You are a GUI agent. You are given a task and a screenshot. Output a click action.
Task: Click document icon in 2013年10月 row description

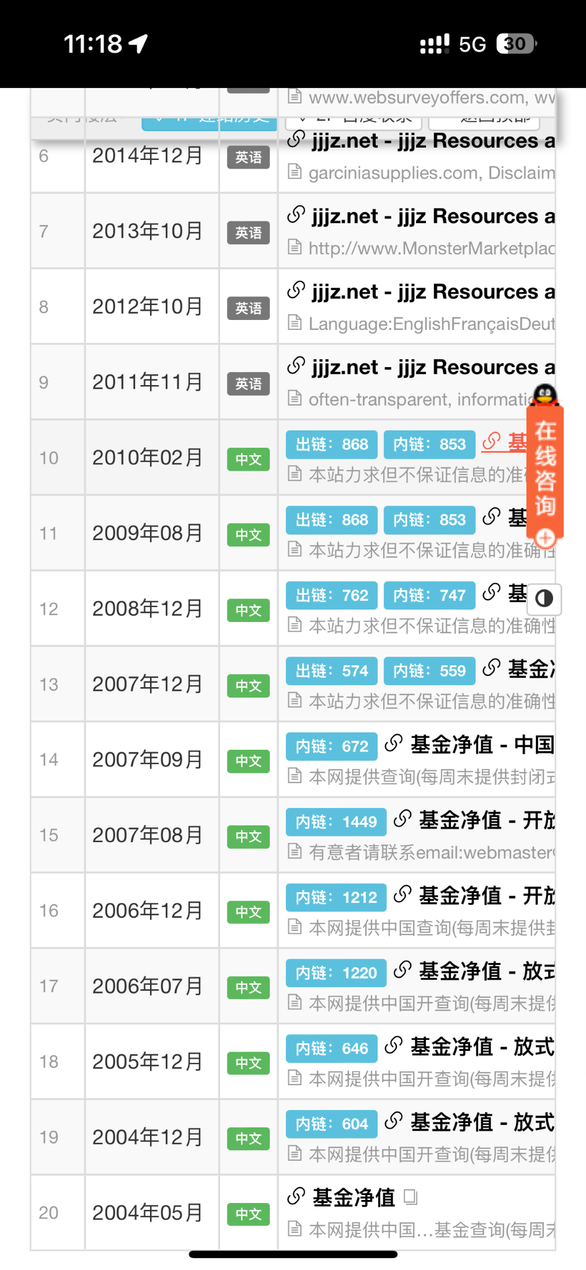pos(295,247)
